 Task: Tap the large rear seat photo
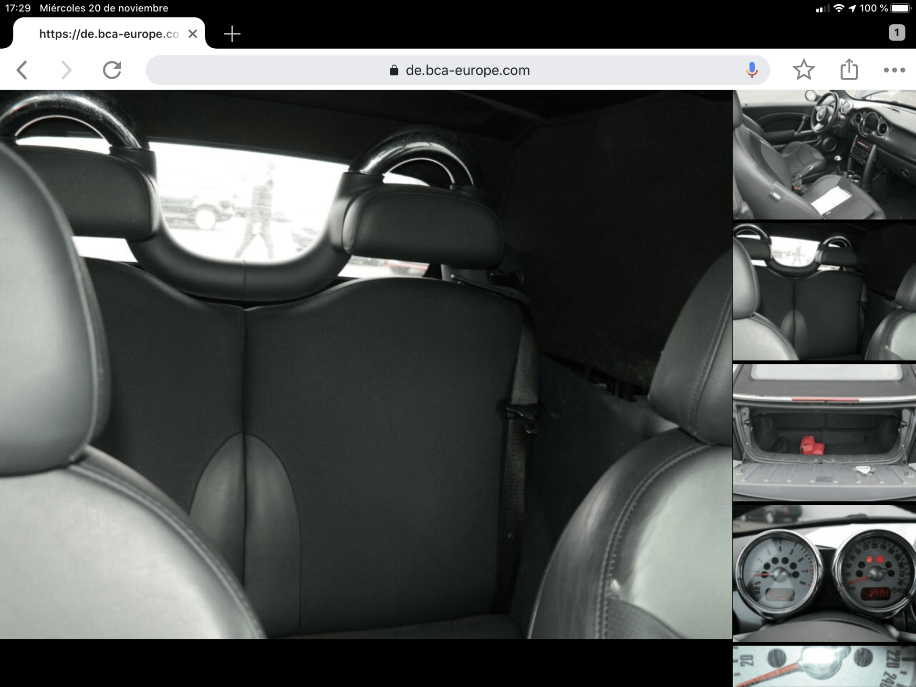(366, 364)
